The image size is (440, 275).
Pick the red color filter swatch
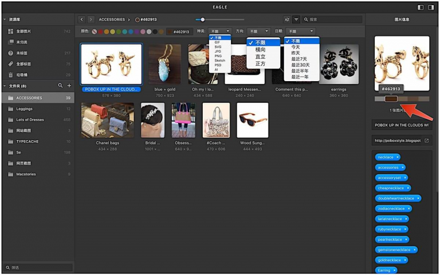(x=100, y=31)
